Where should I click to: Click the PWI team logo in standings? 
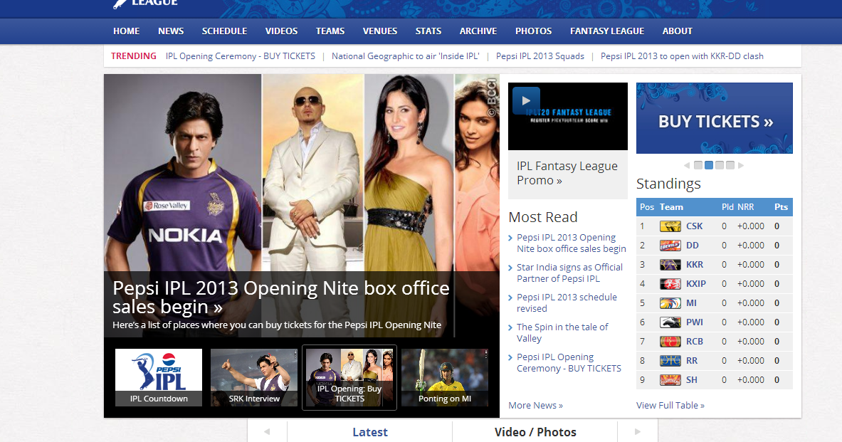(670, 322)
